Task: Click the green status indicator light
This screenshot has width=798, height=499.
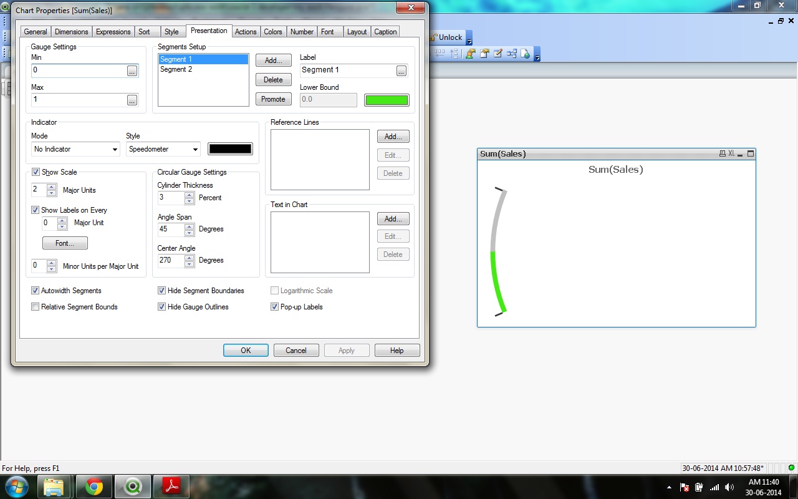Action: click(791, 468)
